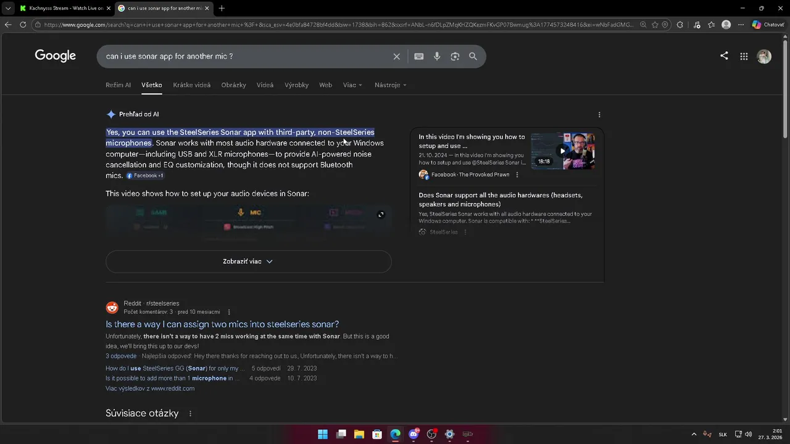Click browser back arrow
Screen dimensions: 790x444
tap(8, 25)
